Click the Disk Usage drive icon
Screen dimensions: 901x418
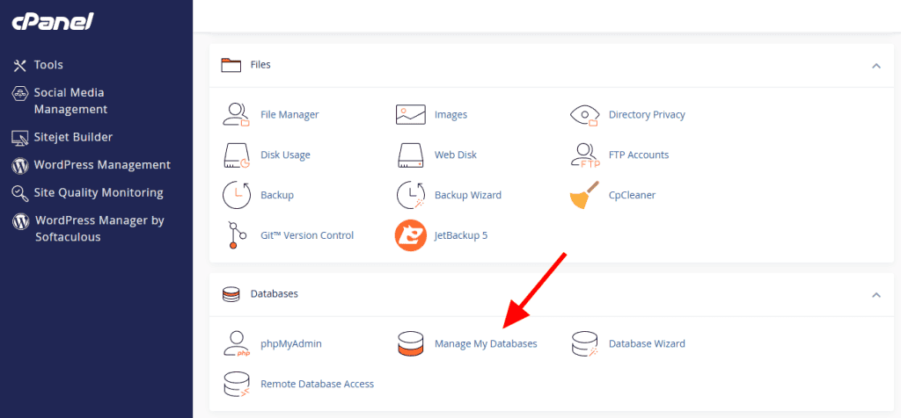click(x=236, y=155)
